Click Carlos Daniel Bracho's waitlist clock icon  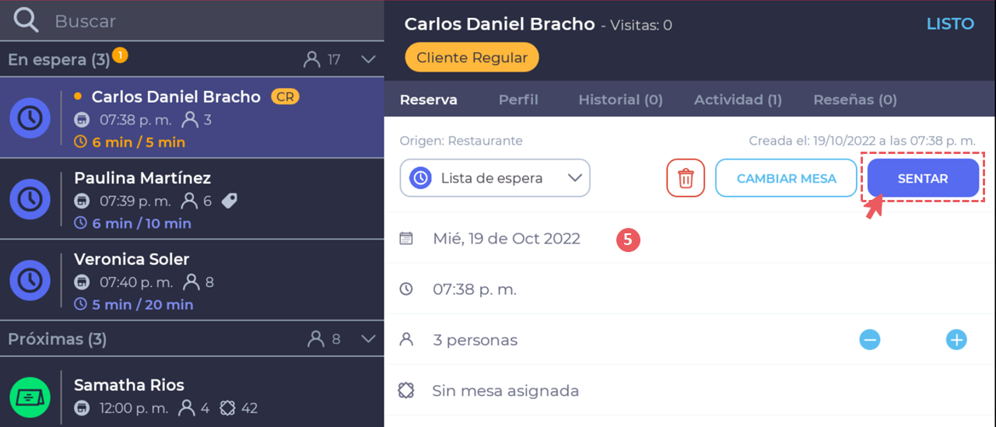click(x=30, y=118)
